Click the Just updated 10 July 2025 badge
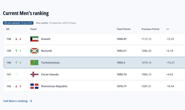Viewport: 185px width, 110px height. (x=18, y=23)
